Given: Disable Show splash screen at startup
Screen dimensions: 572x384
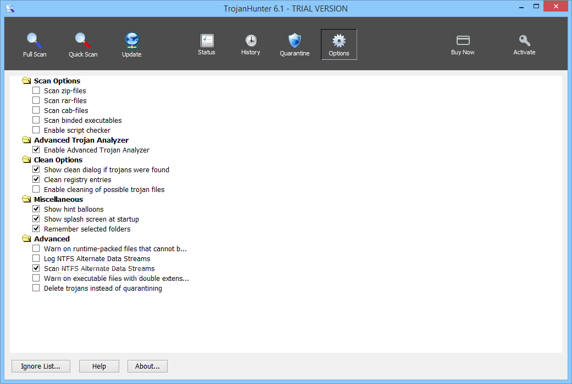Looking at the screenshot, I should click(36, 218).
